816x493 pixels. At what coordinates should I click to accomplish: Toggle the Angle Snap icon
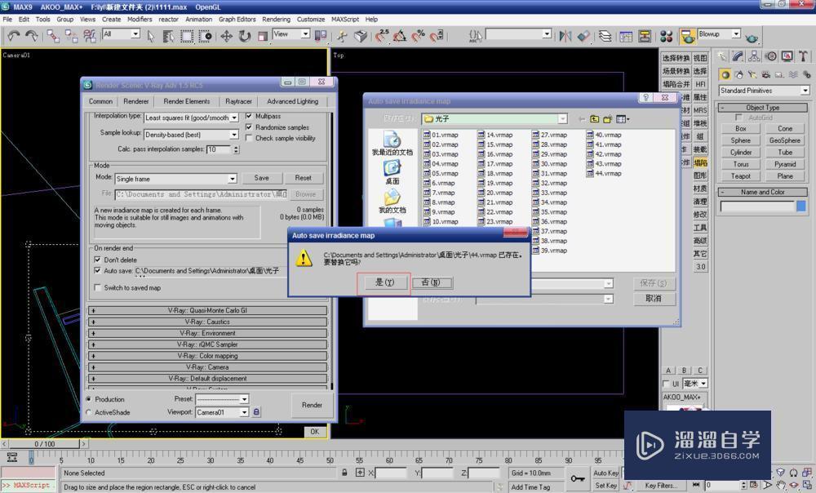tap(400, 36)
